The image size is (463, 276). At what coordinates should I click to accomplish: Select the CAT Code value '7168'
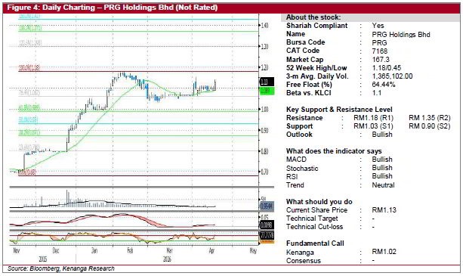(x=380, y=51)
